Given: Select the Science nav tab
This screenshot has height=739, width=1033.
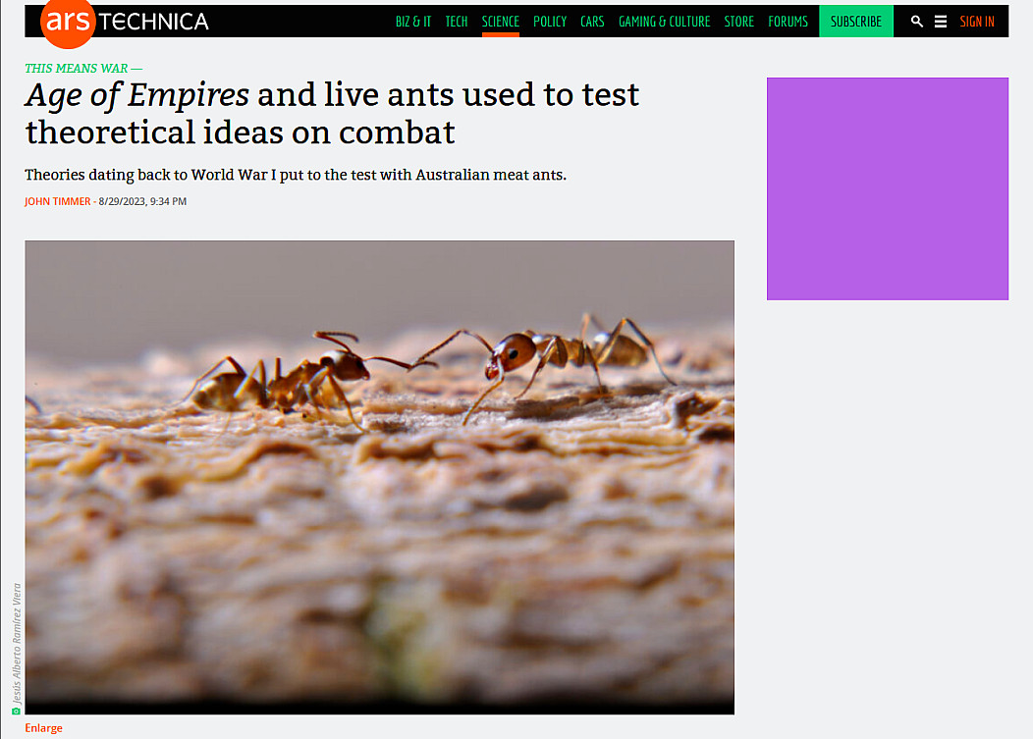Looking at the screenshot, I should tap(500, 22).
